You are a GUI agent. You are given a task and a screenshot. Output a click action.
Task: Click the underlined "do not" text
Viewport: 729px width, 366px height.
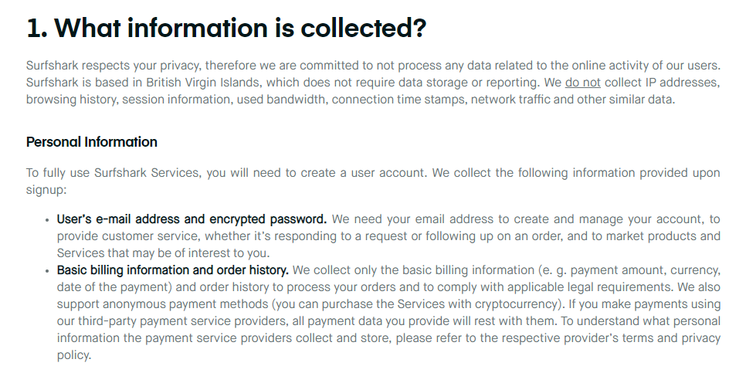[582, 83]
